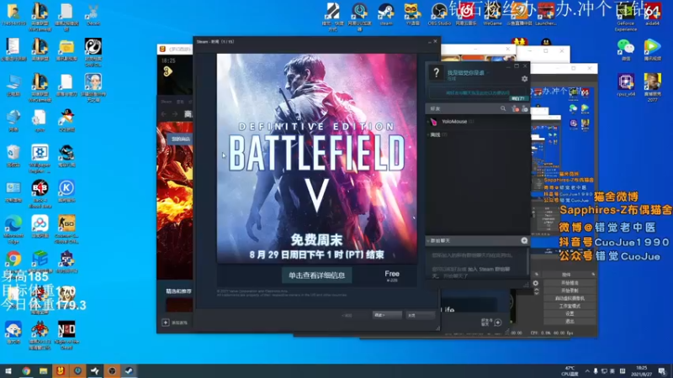The width and height of the screenshot is (673, 378).
Task: Go forward with Steam store forward arrow
Action: pyautogui.click(x=175, y=114)
